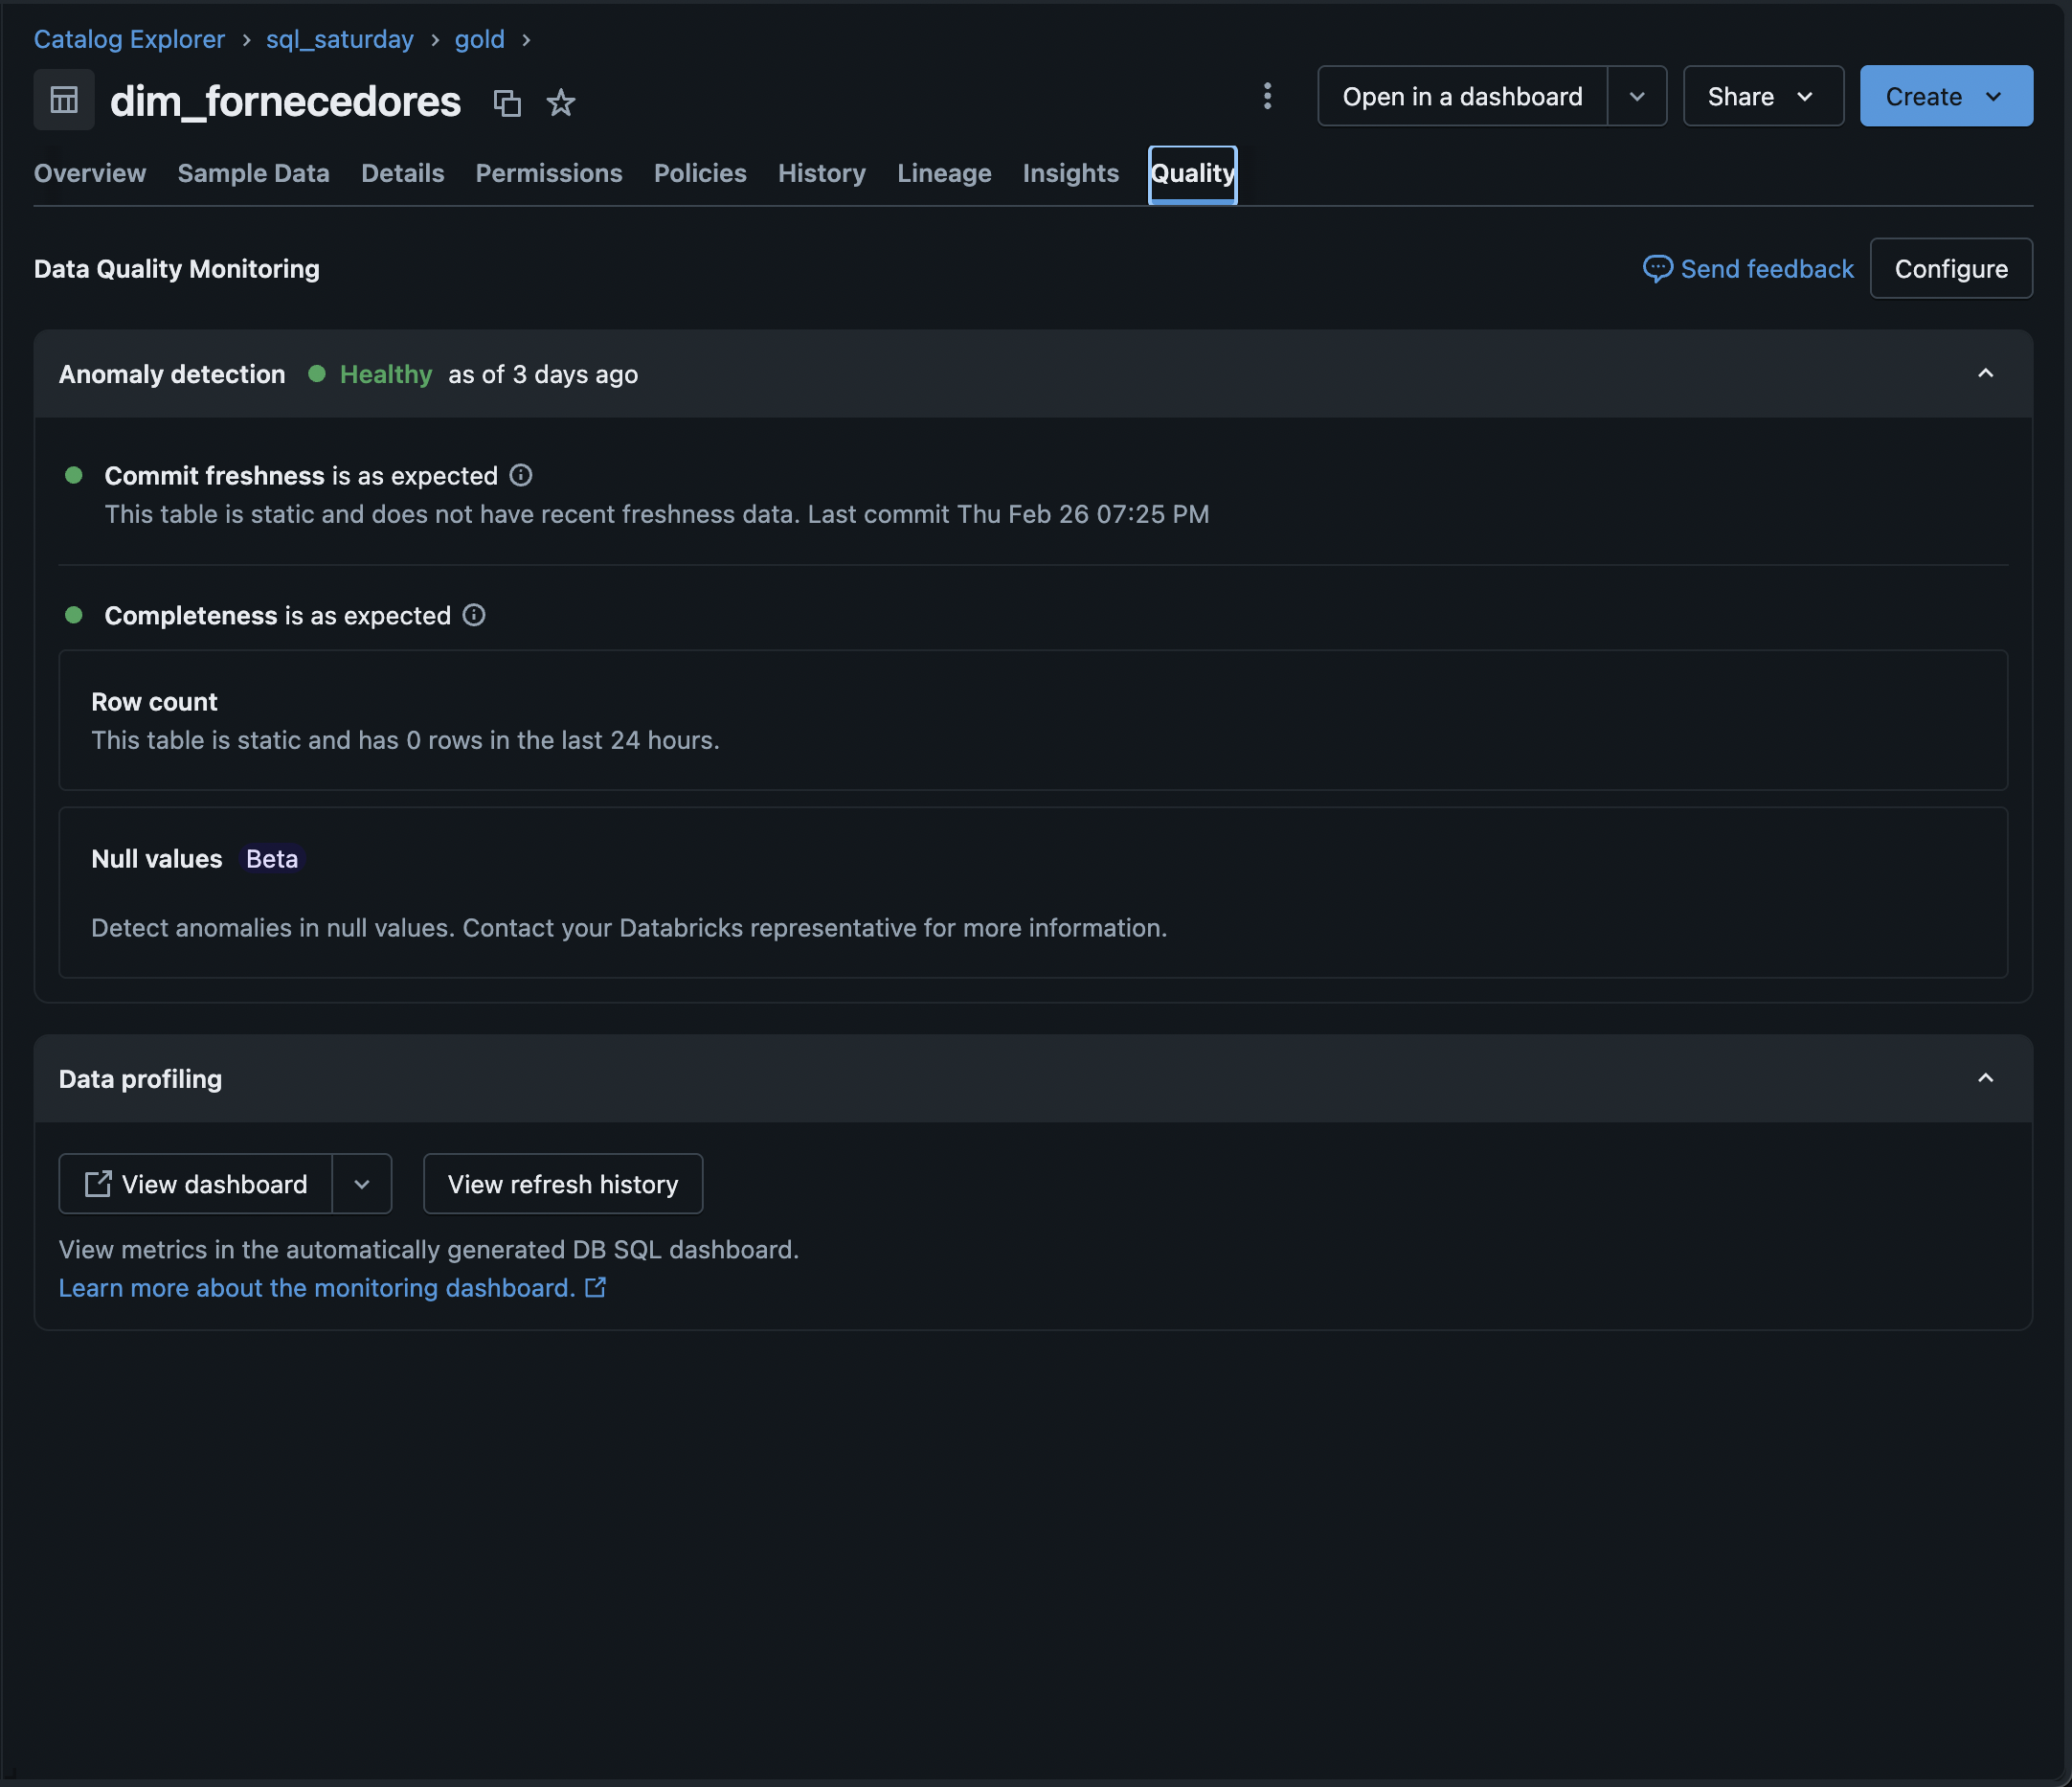Switch to the Sample Data tab

tap(253, 173)
